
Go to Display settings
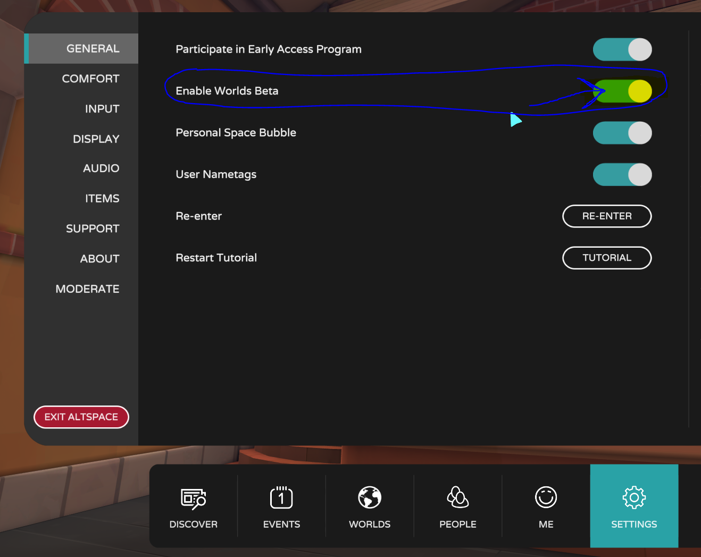tap(96, 139)
